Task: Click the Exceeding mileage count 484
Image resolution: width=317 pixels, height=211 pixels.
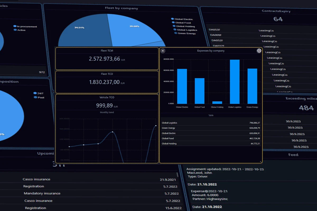Action: 306,108
